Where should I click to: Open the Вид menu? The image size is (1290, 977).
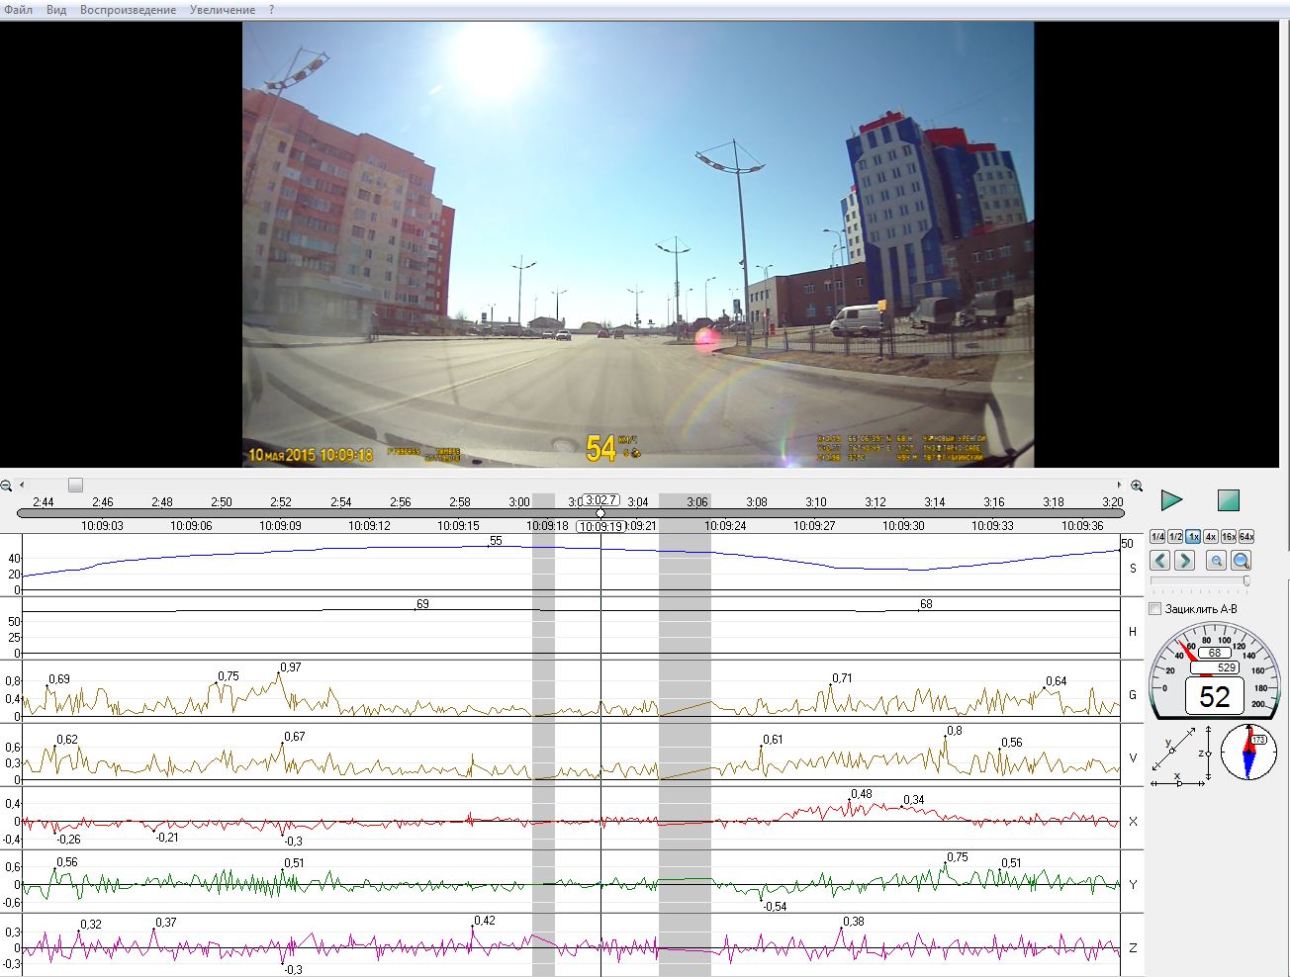coord(56,10)
